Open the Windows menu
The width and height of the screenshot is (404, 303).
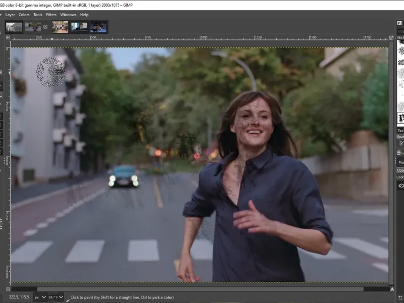pyautogui.click(x=68, y=15)
